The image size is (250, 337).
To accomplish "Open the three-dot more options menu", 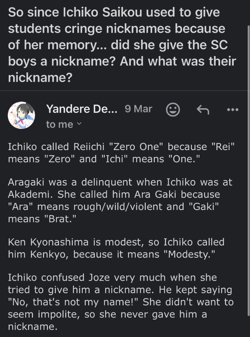I will [232, 110].
